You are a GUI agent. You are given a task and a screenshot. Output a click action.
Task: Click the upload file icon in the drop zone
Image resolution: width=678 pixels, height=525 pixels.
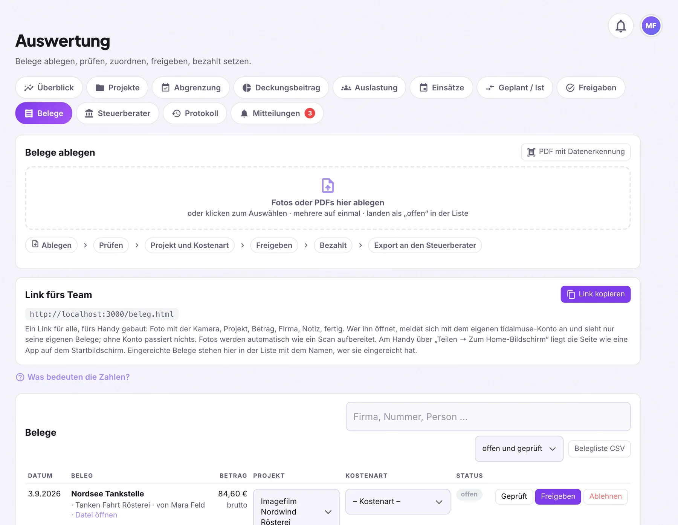(328, 185)
